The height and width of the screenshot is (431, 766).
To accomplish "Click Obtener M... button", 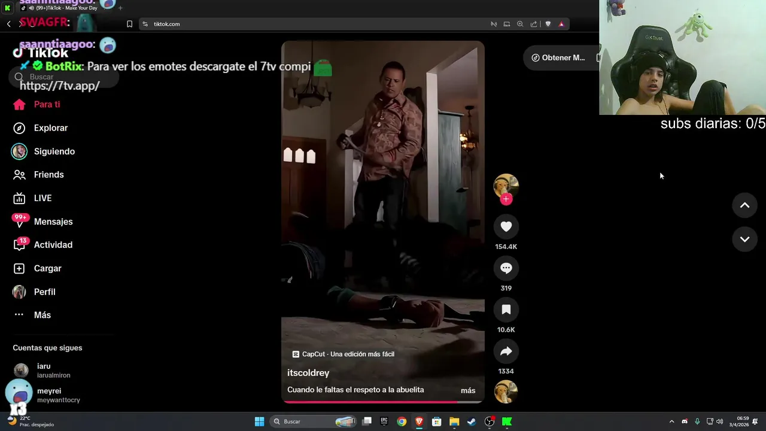I will (x=558, y=57).
